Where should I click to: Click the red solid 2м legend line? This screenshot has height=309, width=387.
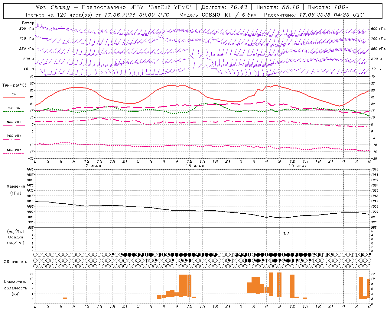point(14,98)
